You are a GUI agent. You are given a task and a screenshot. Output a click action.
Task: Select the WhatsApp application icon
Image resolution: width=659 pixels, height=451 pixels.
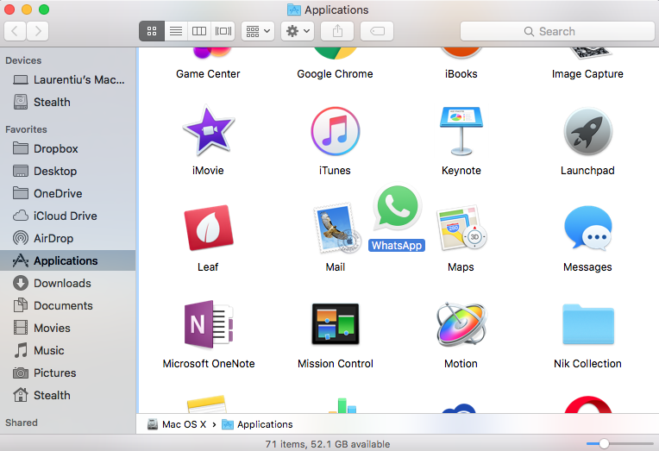[x=397, y=208]
